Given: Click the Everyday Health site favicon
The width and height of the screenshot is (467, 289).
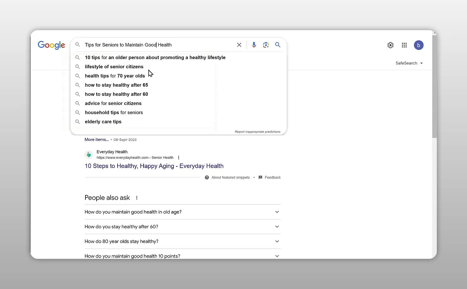Looking at the screenshot, I should tap(89, 155).
